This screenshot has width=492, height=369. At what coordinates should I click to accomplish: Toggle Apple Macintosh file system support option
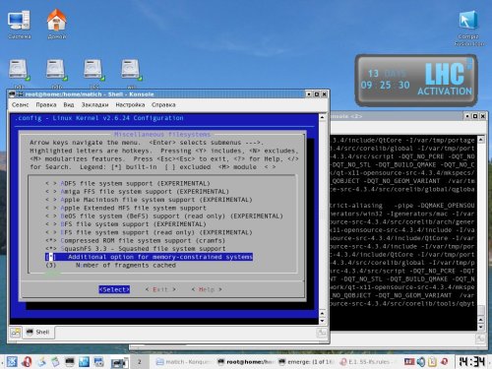149,200
